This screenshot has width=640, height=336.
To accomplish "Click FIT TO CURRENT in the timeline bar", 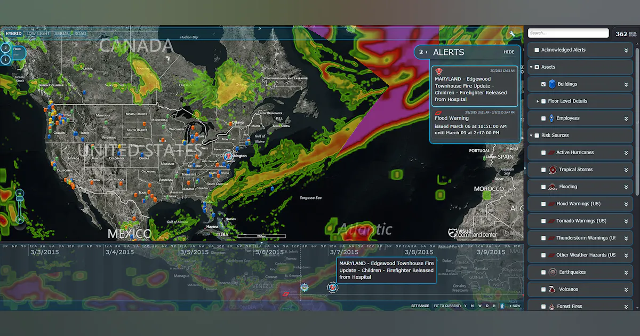I will coord(447,306).
